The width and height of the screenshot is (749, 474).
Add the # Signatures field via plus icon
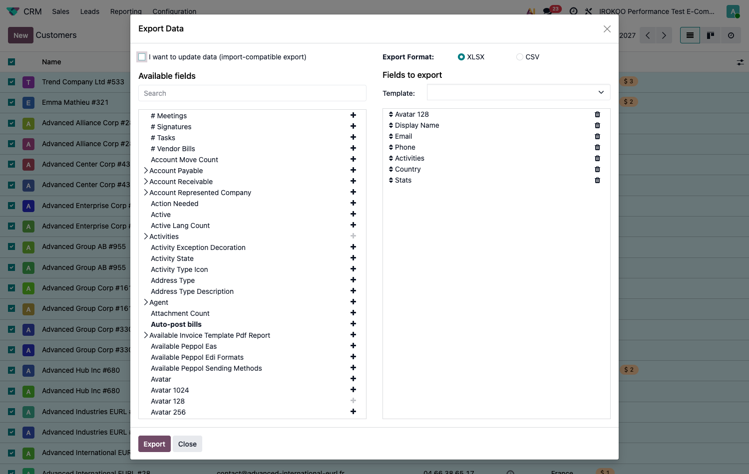353,126
